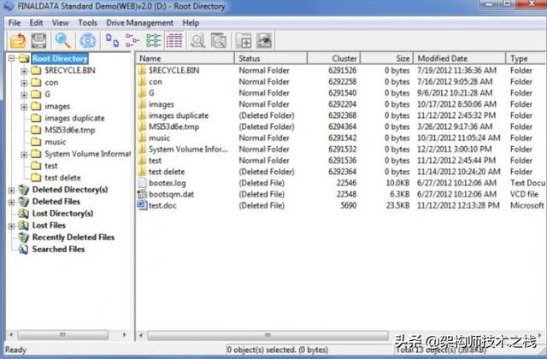Click the file list scroll left arrow
Screen dimensions: 547x359
[x=141, y=335]
